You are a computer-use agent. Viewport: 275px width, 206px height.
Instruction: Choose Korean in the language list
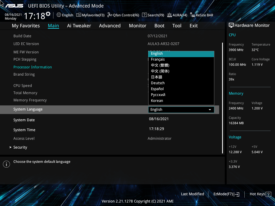(x=181, y=101)
